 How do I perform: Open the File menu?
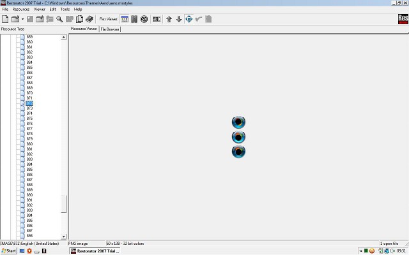tap(5, 9)
